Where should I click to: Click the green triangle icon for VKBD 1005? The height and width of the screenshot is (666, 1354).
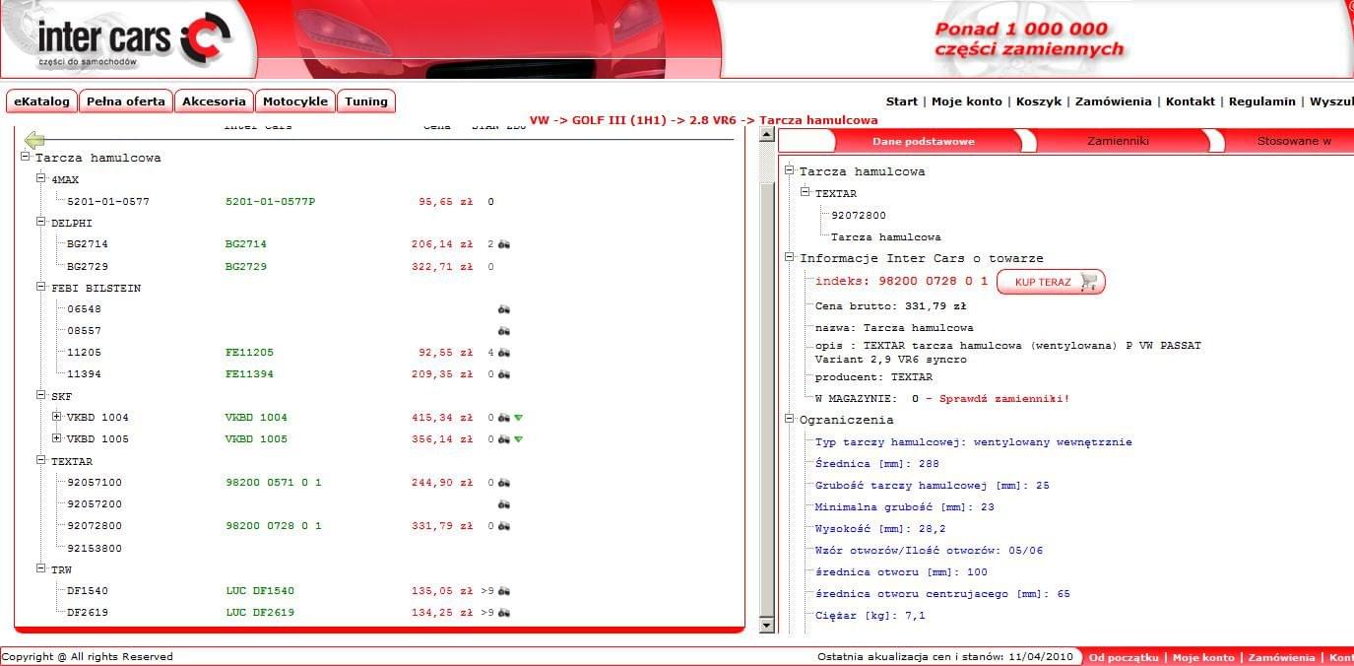pos(518,439)
